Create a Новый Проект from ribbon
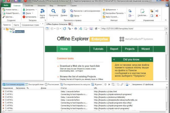The width and height of the screenshot is (170, 113). click(x=11, y=13)
